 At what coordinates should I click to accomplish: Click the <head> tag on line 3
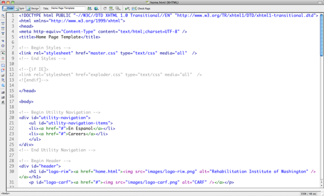pyautogui.click(x=26, y=26)
